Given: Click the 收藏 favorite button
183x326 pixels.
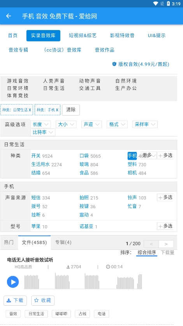Looking at the screenshot, I should coord(43,300).
